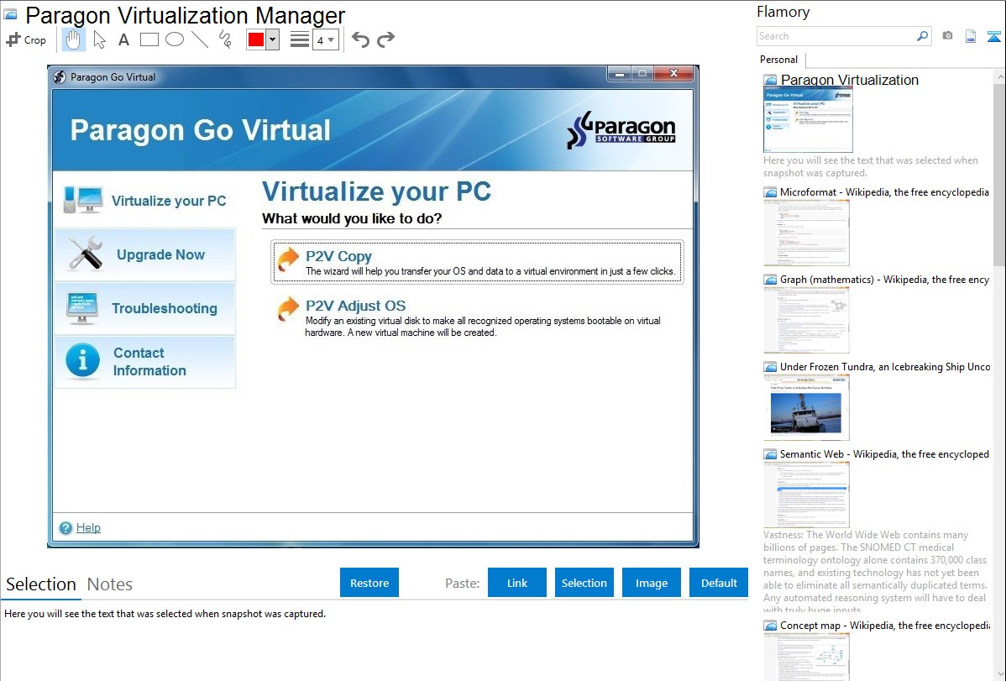The width and height of the screenshot is (1006, 681).
Task: Choose the arrow pointer tool
Action: (x=99, y=39)
